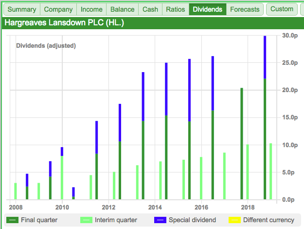Image resolution: width=304 pixels, height=229 pixels.
Task: Click the 2014 x-axis label
Action: coord(155,208)
